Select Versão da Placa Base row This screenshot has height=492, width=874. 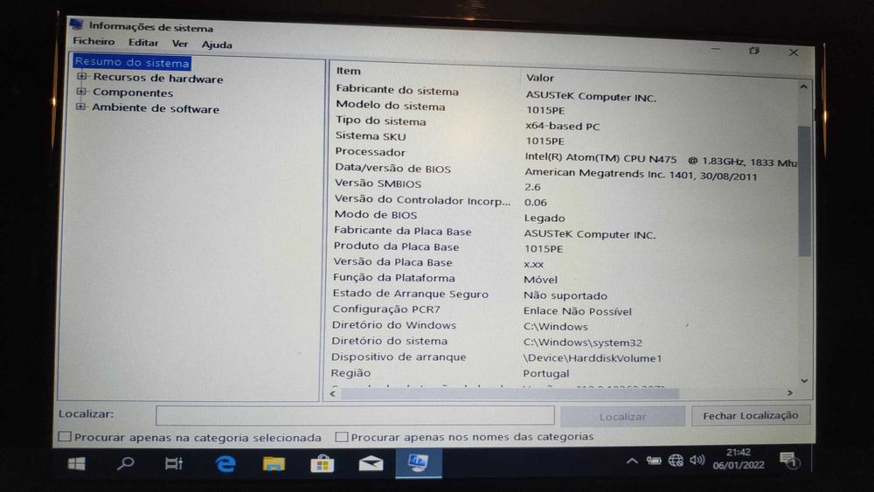pyautogui.click(x=565, y=263)
